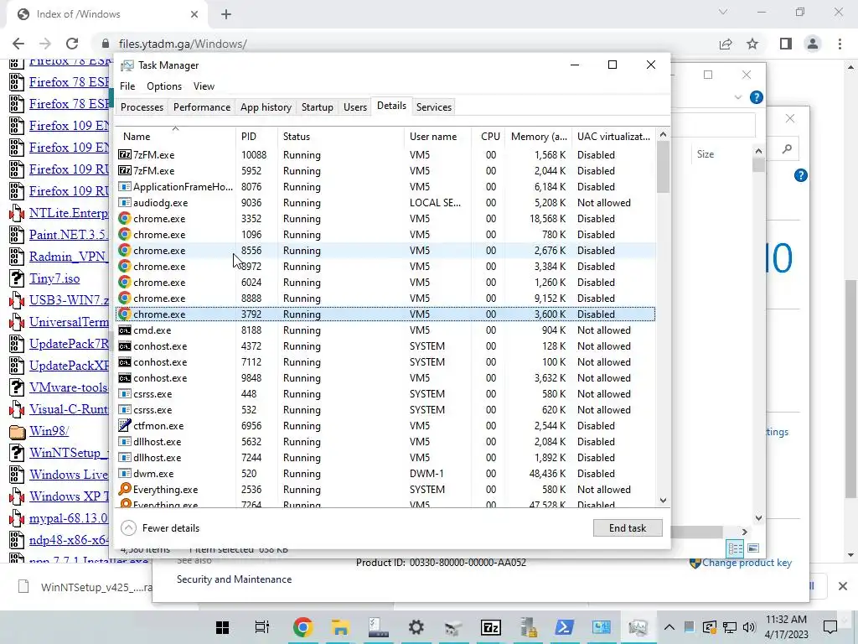Toggle the Chrome side panel icon
858x644 pixels.
(786, 44)
